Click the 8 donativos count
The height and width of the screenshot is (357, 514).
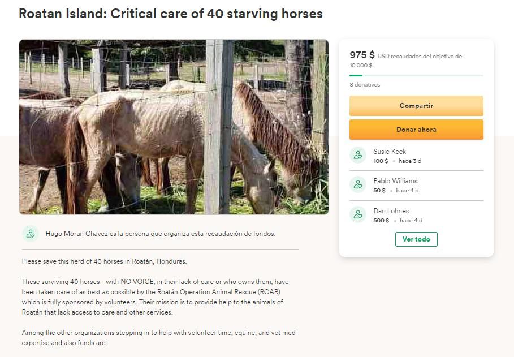click(365, 85)
